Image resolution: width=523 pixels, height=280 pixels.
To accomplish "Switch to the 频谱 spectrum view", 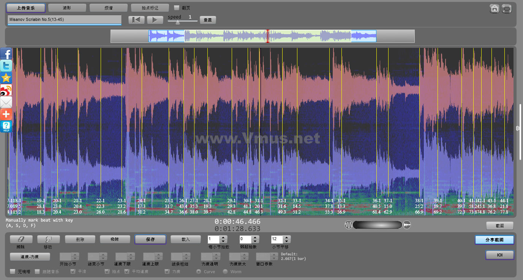I will pos(108,8).
